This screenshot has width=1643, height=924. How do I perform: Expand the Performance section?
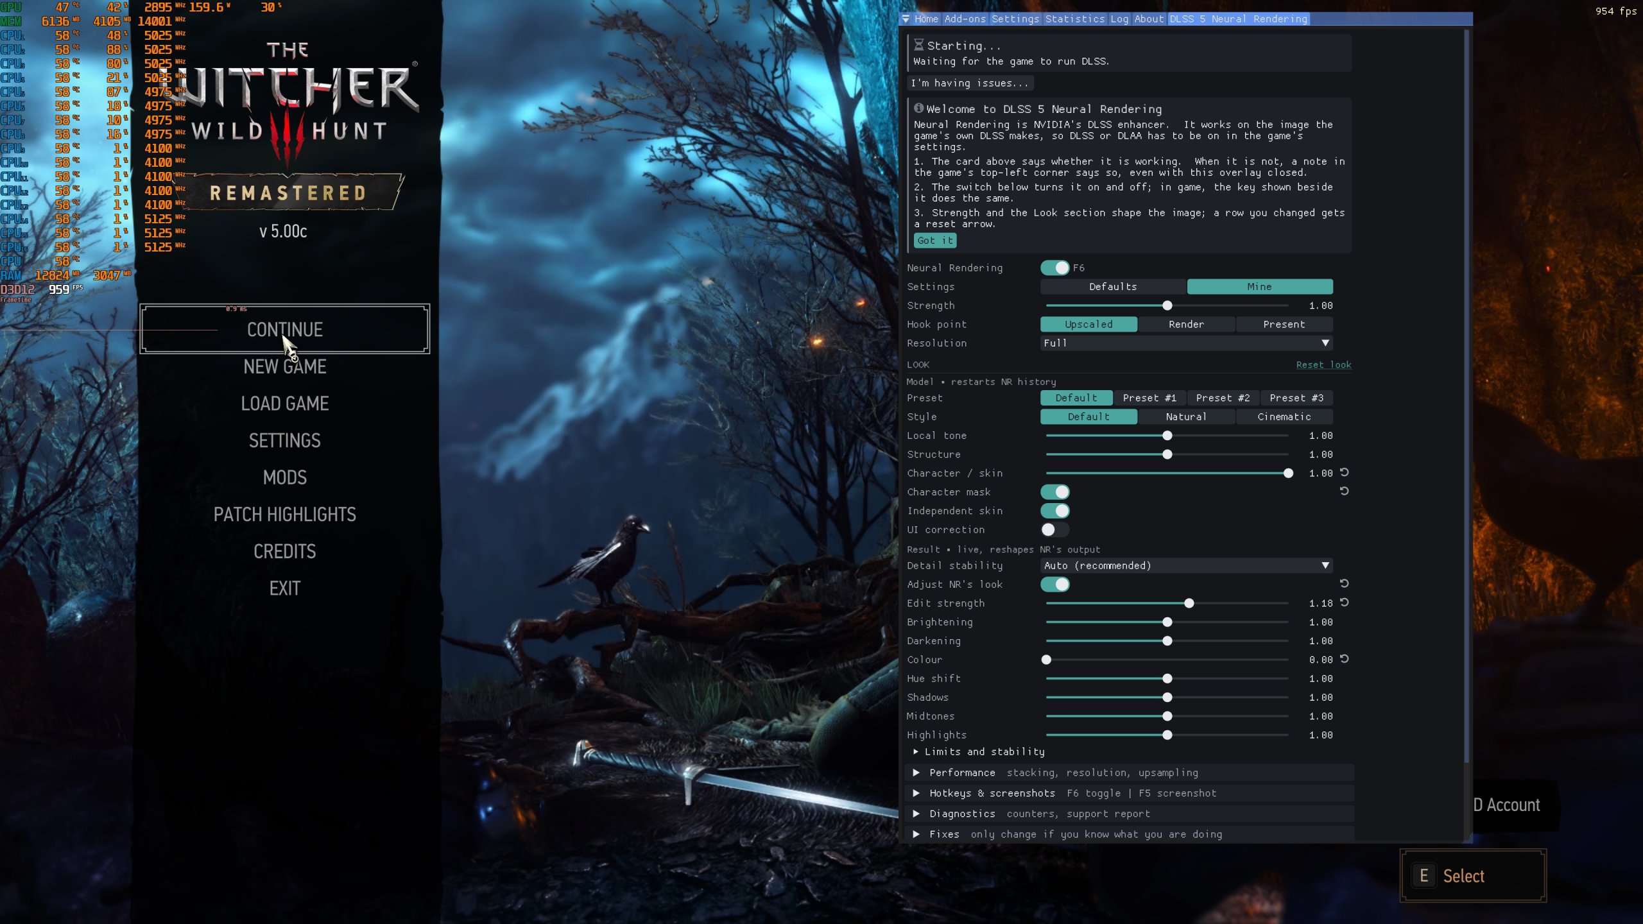tap(1130, 773)
